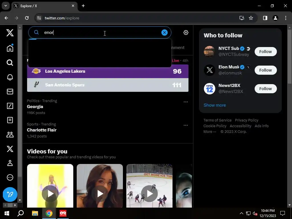Viewport: 292px width, 219px height.
Task: Play the first yellow video thumbnail
Action: tap(50, 194)
